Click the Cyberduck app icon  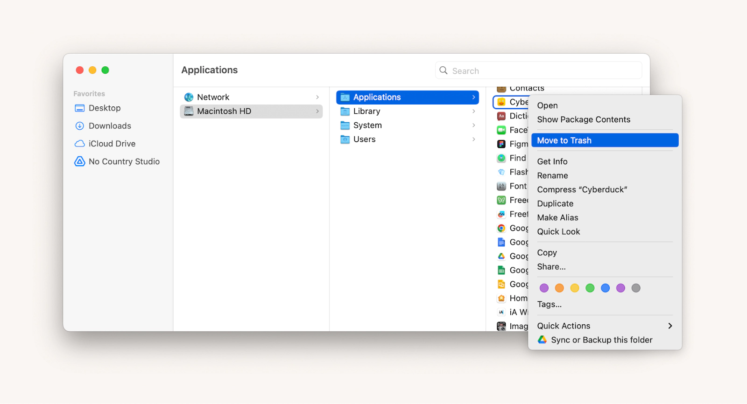501,102
